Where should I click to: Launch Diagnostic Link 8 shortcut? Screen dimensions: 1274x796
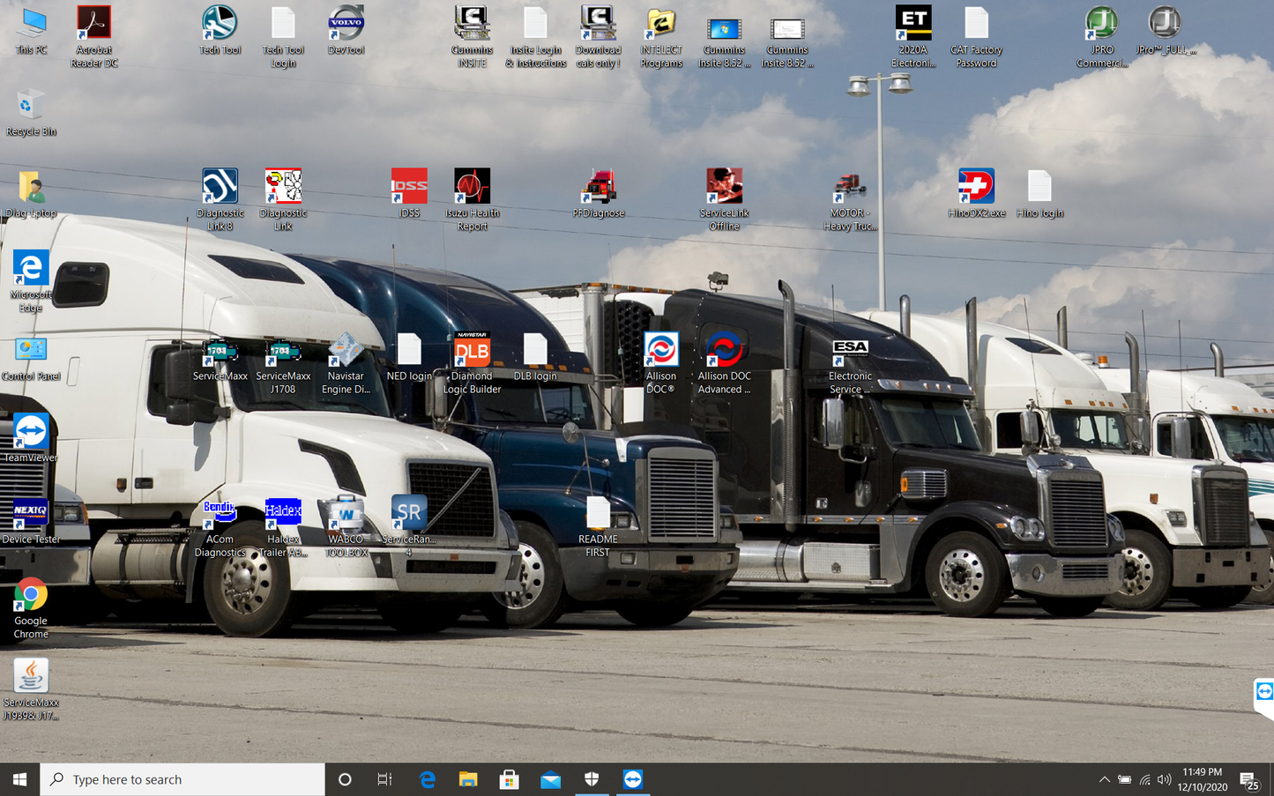(x=220, y=200)
